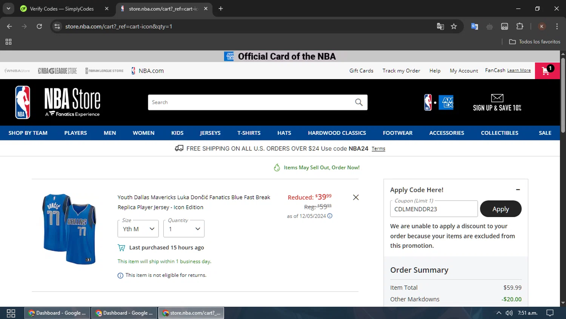Click the search magnifier icon

click(359, 102)
